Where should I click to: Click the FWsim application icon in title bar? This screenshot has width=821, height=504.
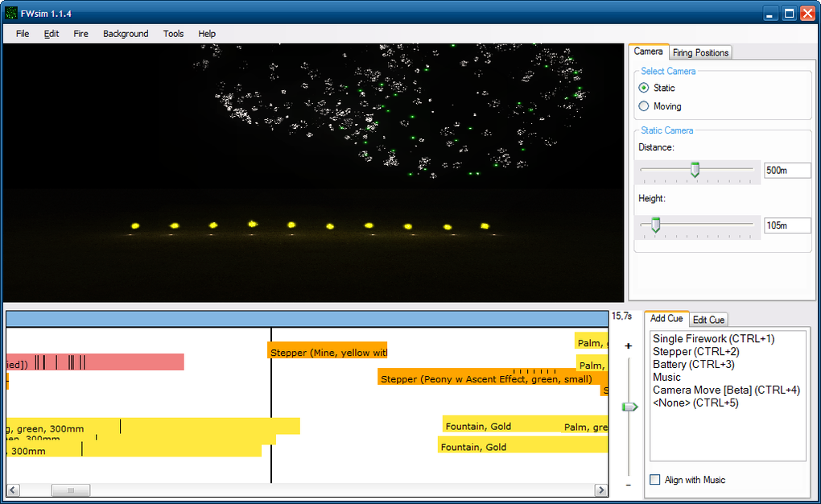click(x=11, y=13)
